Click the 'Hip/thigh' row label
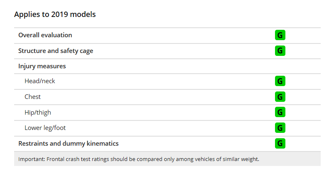329x173 pixels. 38,112
